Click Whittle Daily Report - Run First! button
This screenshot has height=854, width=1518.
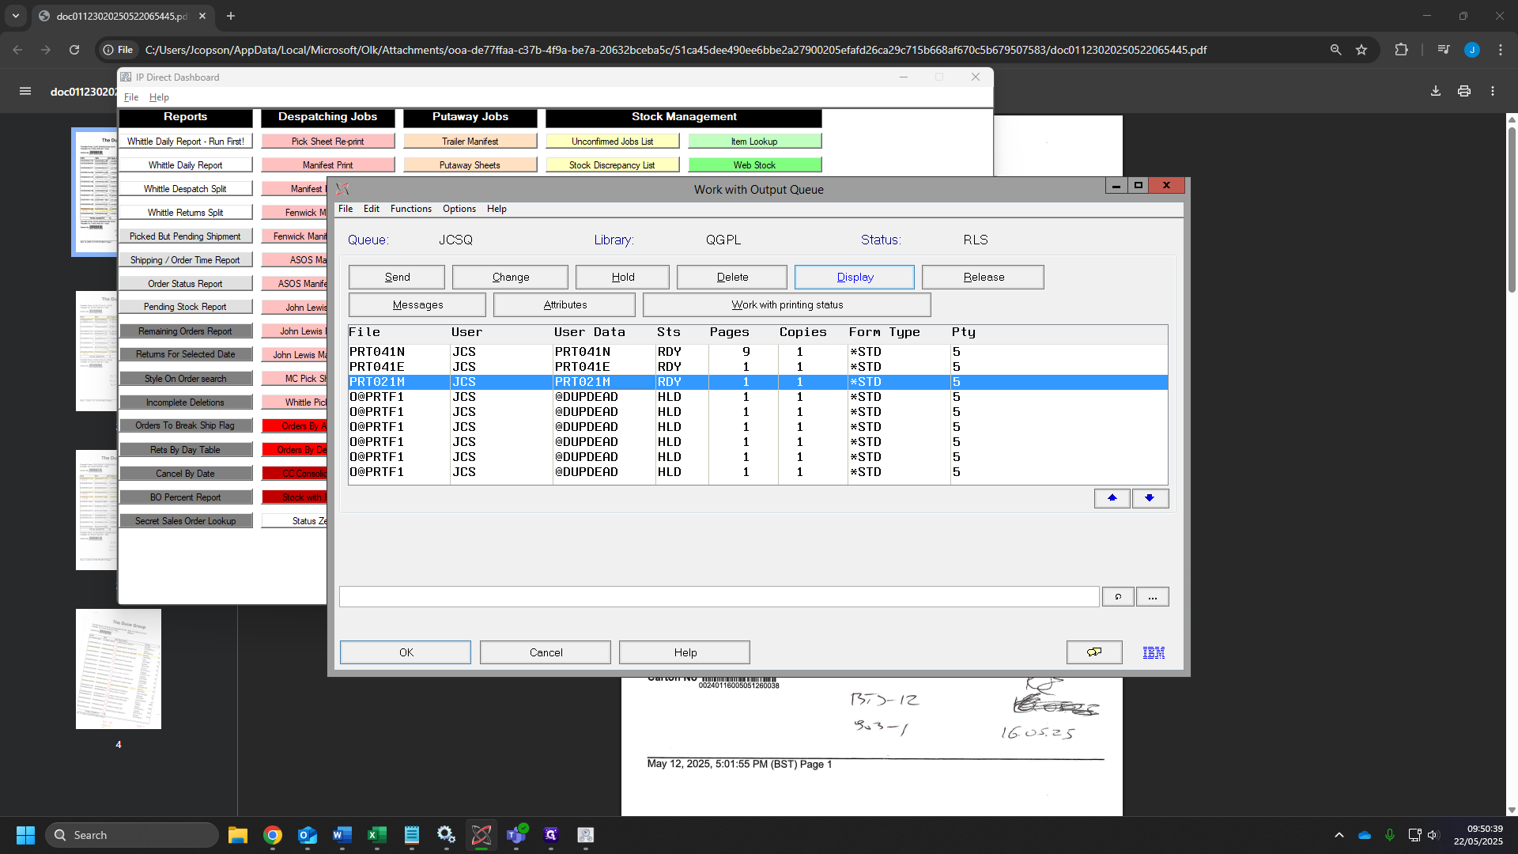[x=186, y=142]
